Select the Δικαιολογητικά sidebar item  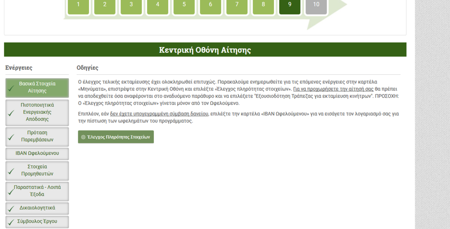37,208
